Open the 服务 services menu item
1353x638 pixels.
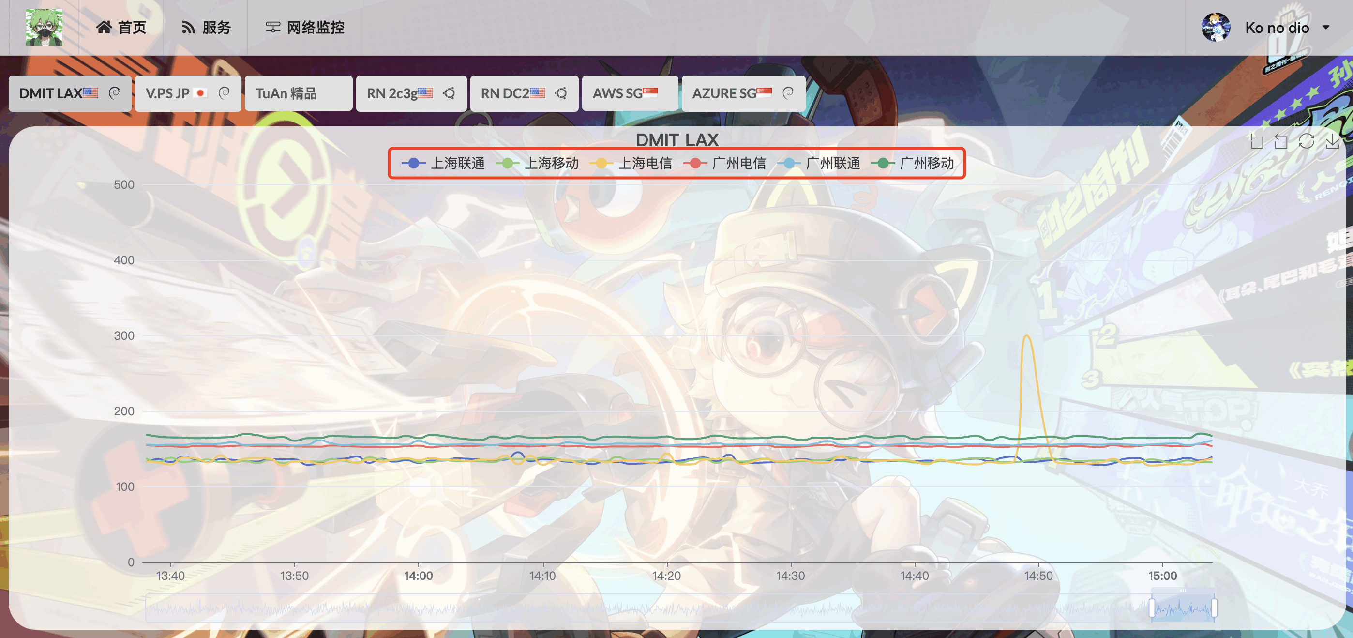coord(206,27)
